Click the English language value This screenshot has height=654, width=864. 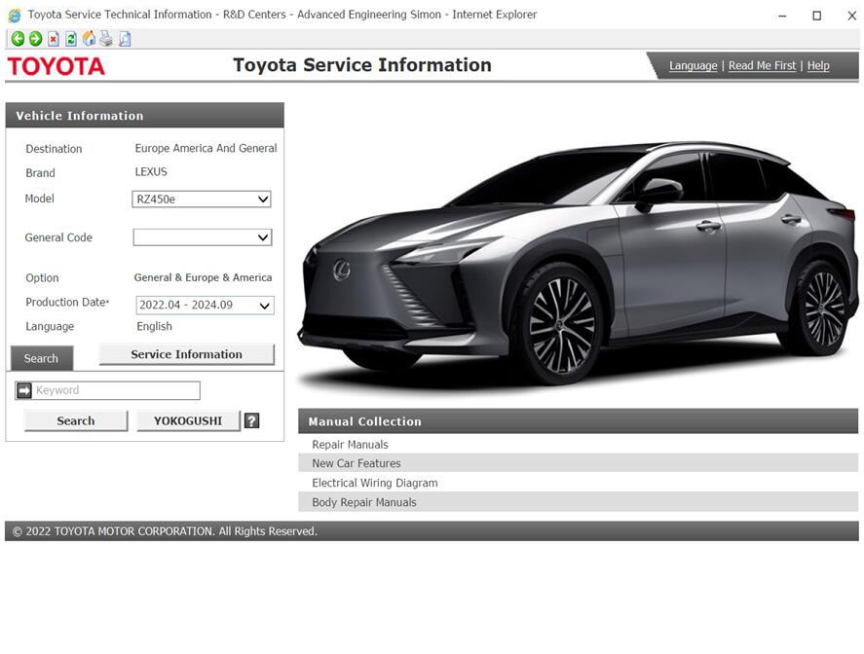154,326
